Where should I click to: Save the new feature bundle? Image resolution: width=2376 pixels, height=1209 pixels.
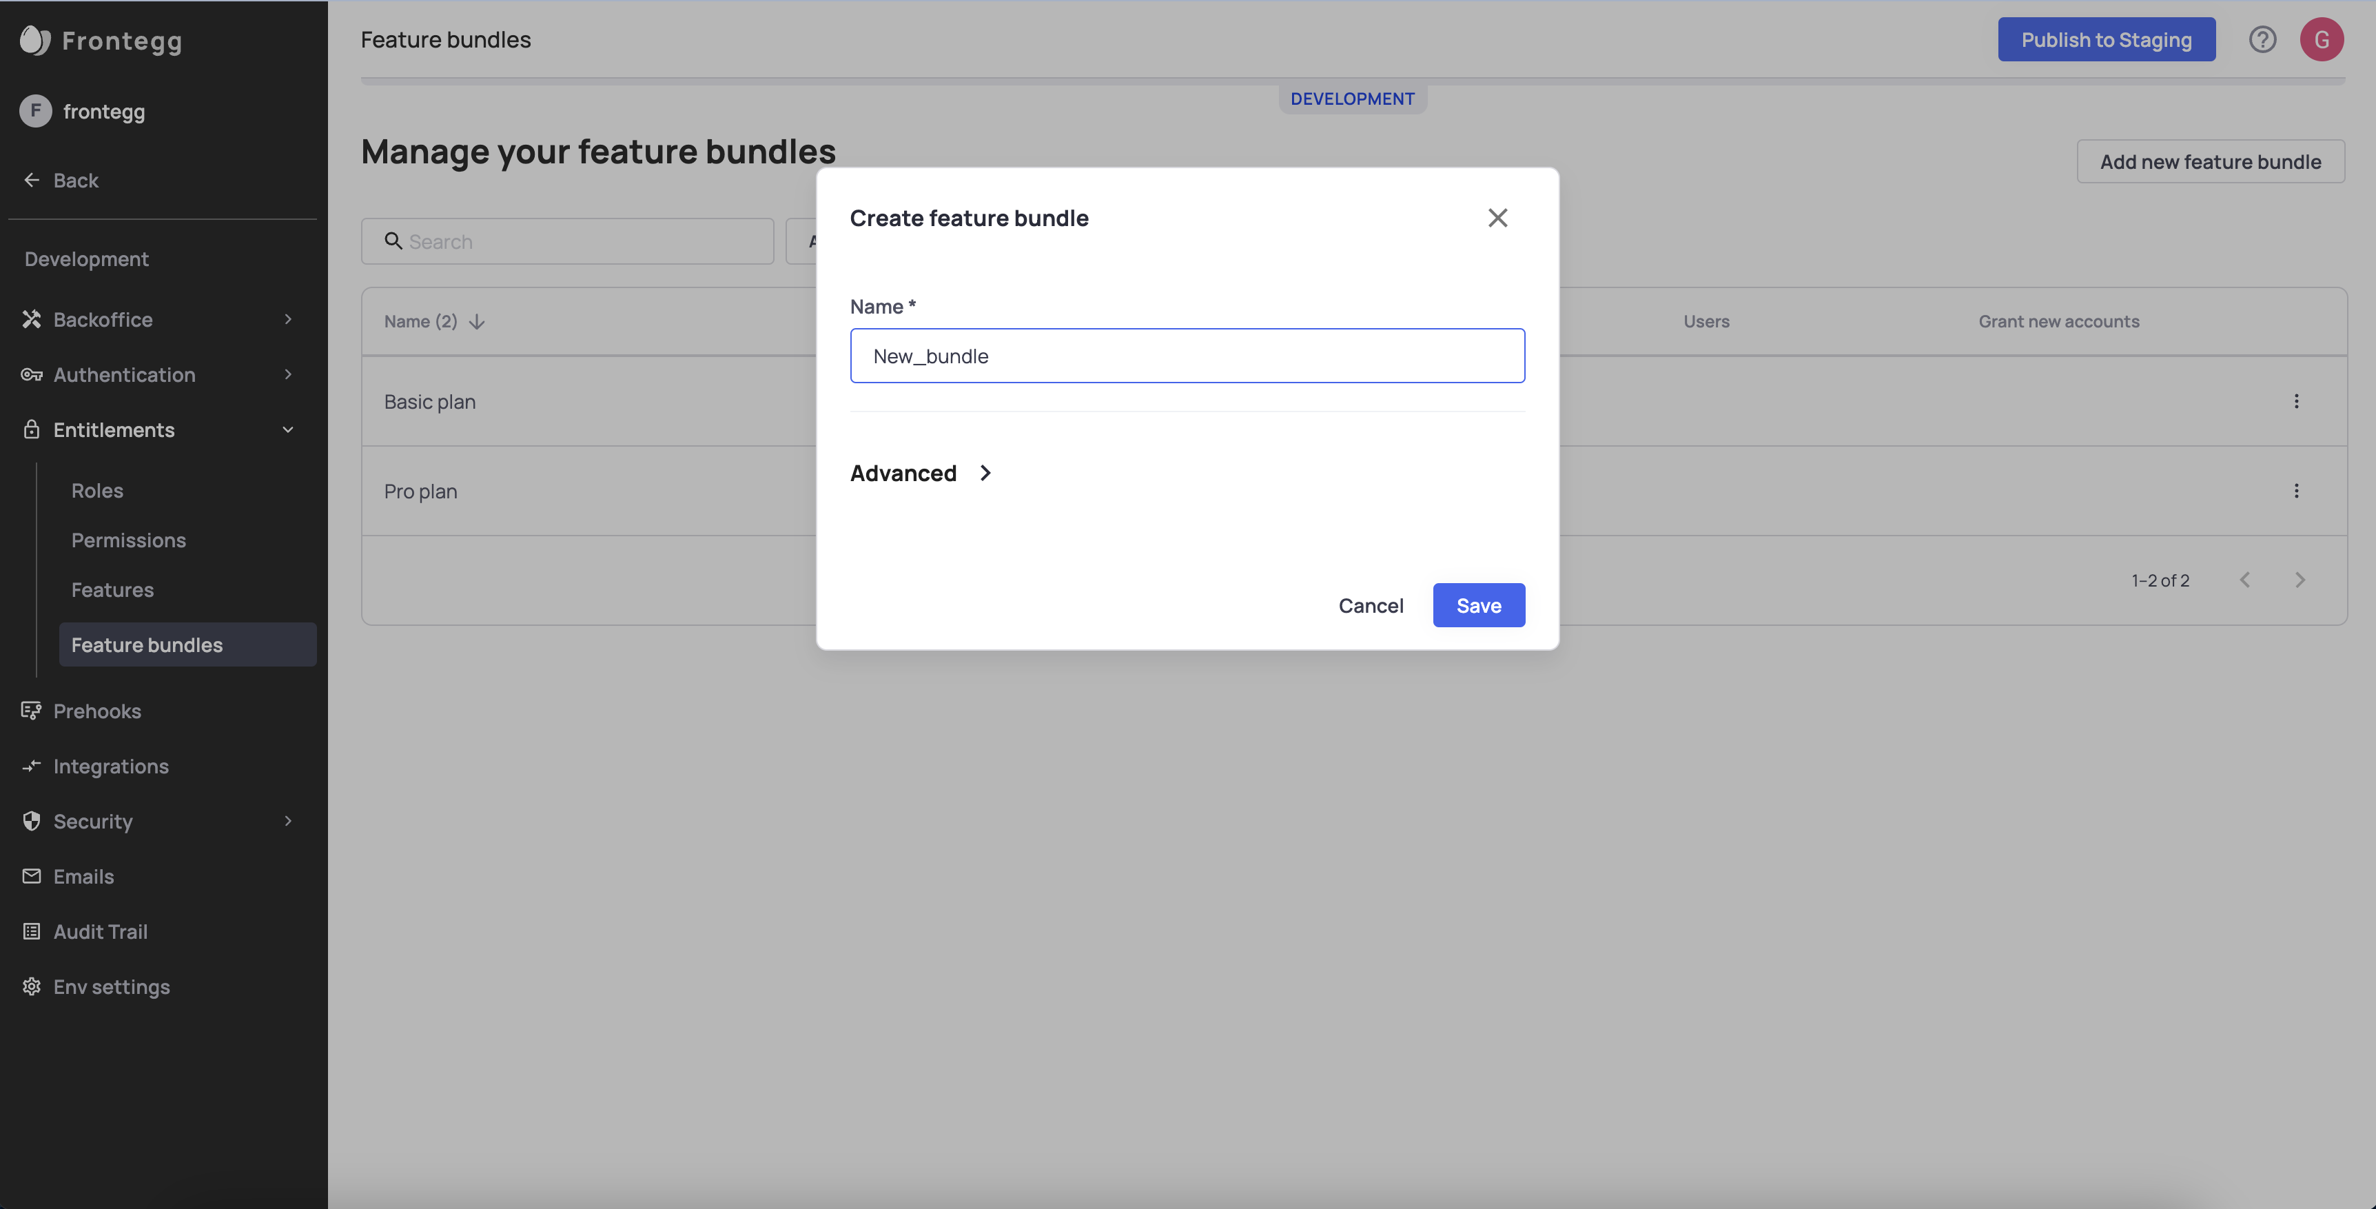1477,605
